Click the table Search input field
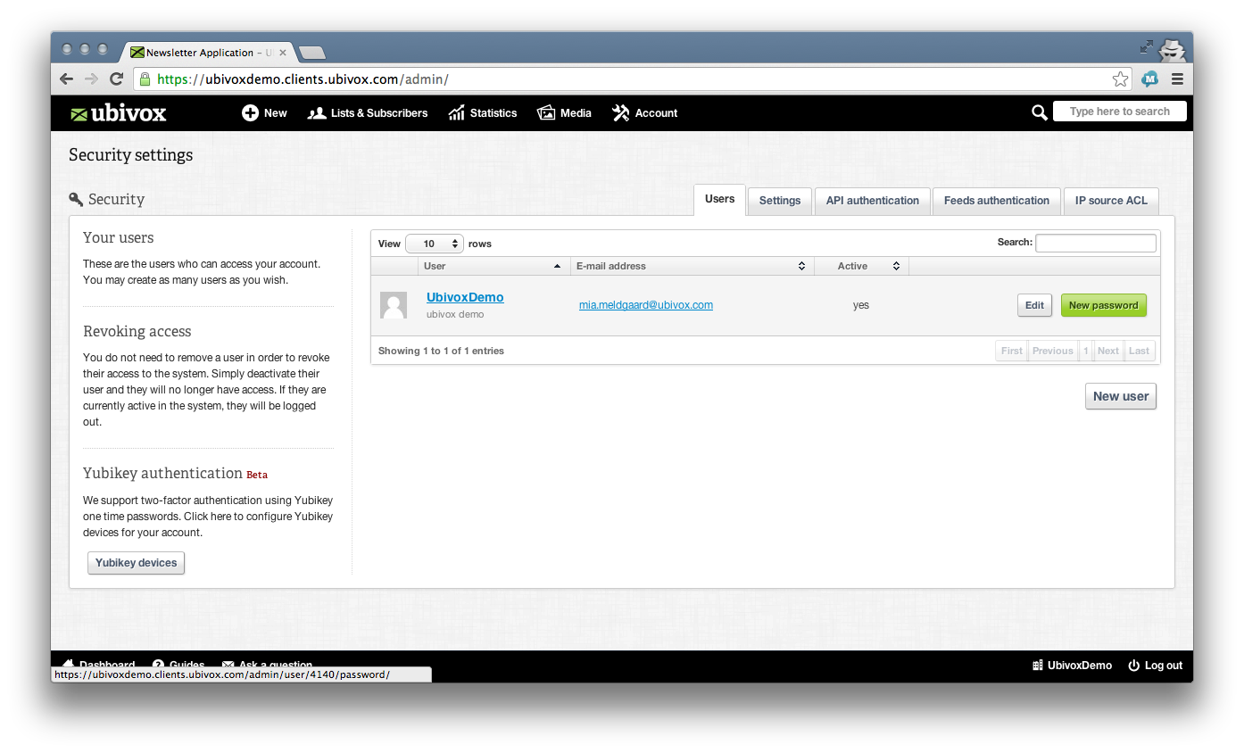This screenshot has height=753, width=1244. click(x=1096, y=243)
